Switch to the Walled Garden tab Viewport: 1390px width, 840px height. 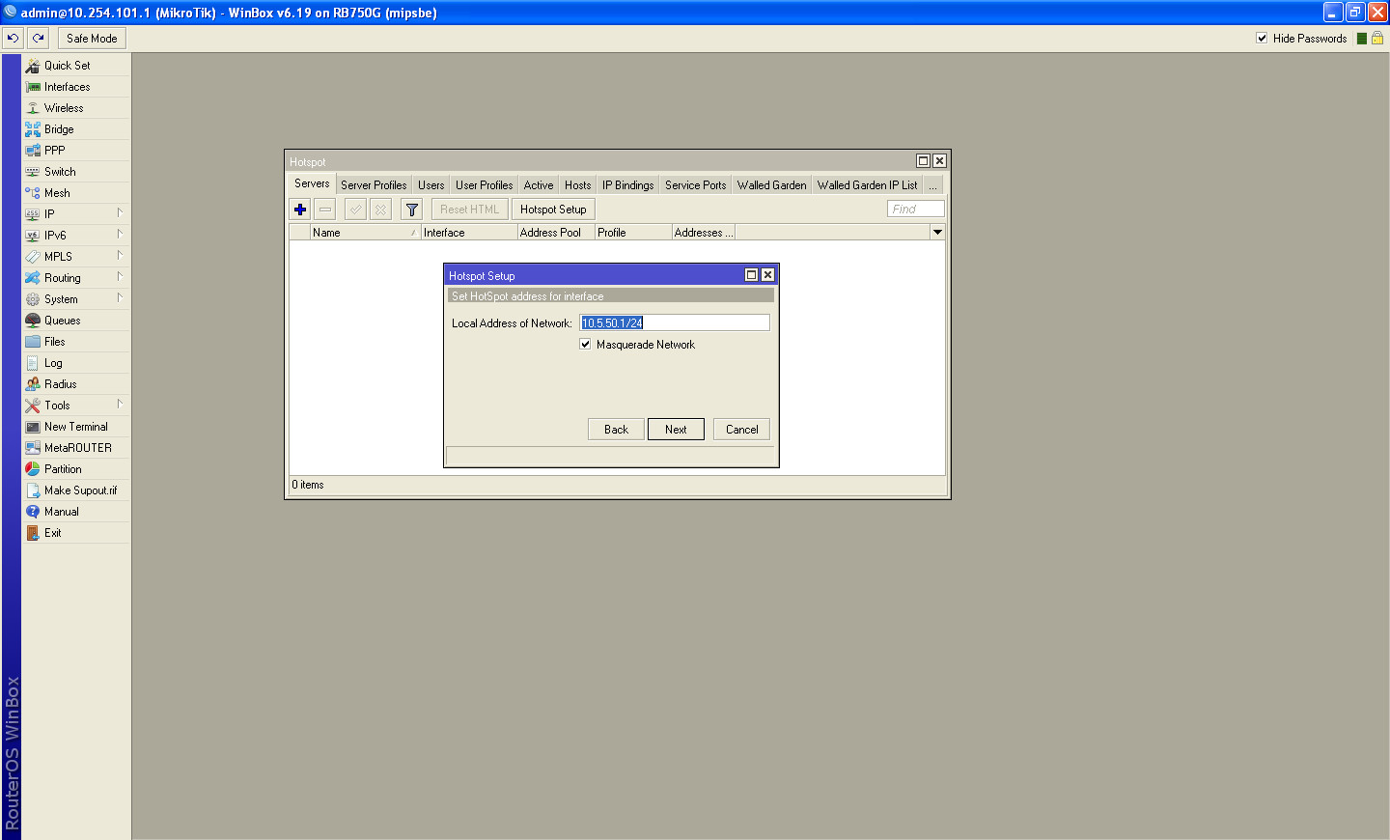pyautogui.click(x=771, y=185)
